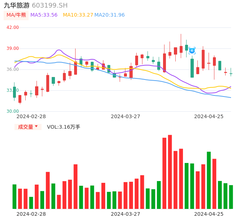Image resolution: width=248 pixels, height=219 pixels.
Task: Toggle the MA10:33.27 moving average line
Action: [78, 15]
